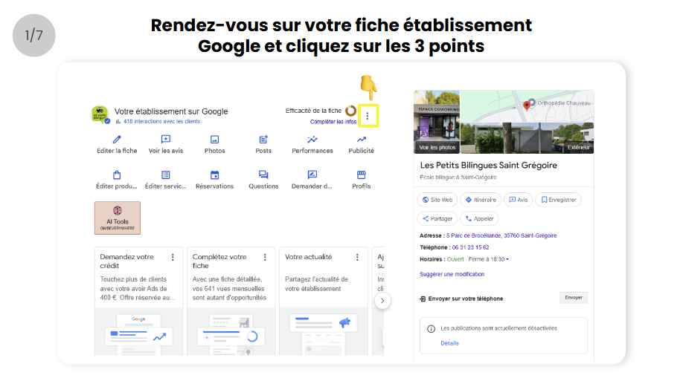The height and width of the screenshot is (381, 680).
Task: Expand the Horaires opening hours dropdown
Action: (x=507, y=259)
